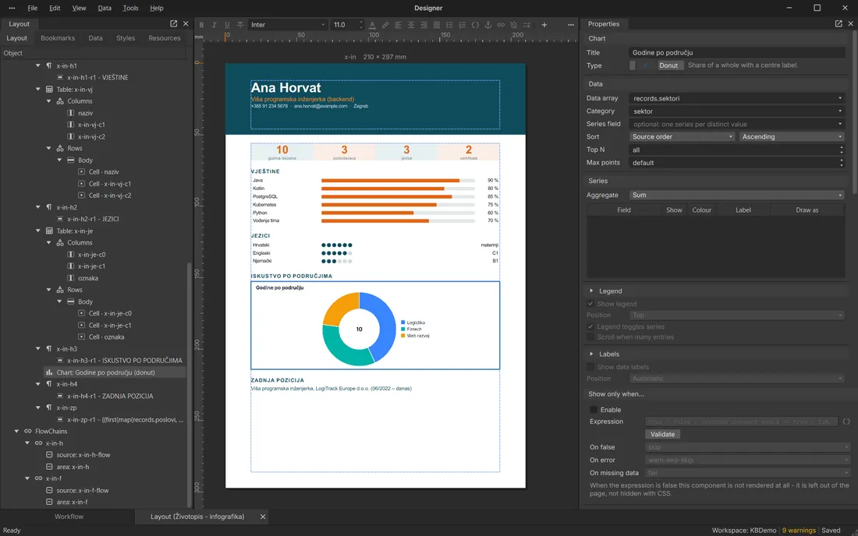Open the text colour picker

point(372,25)
